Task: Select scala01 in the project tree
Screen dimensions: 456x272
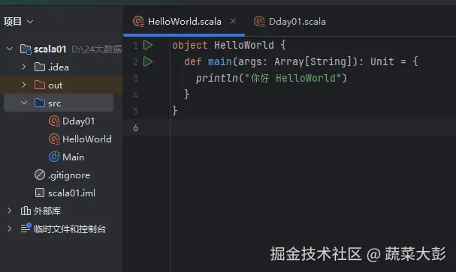Action: coord(50,49)
